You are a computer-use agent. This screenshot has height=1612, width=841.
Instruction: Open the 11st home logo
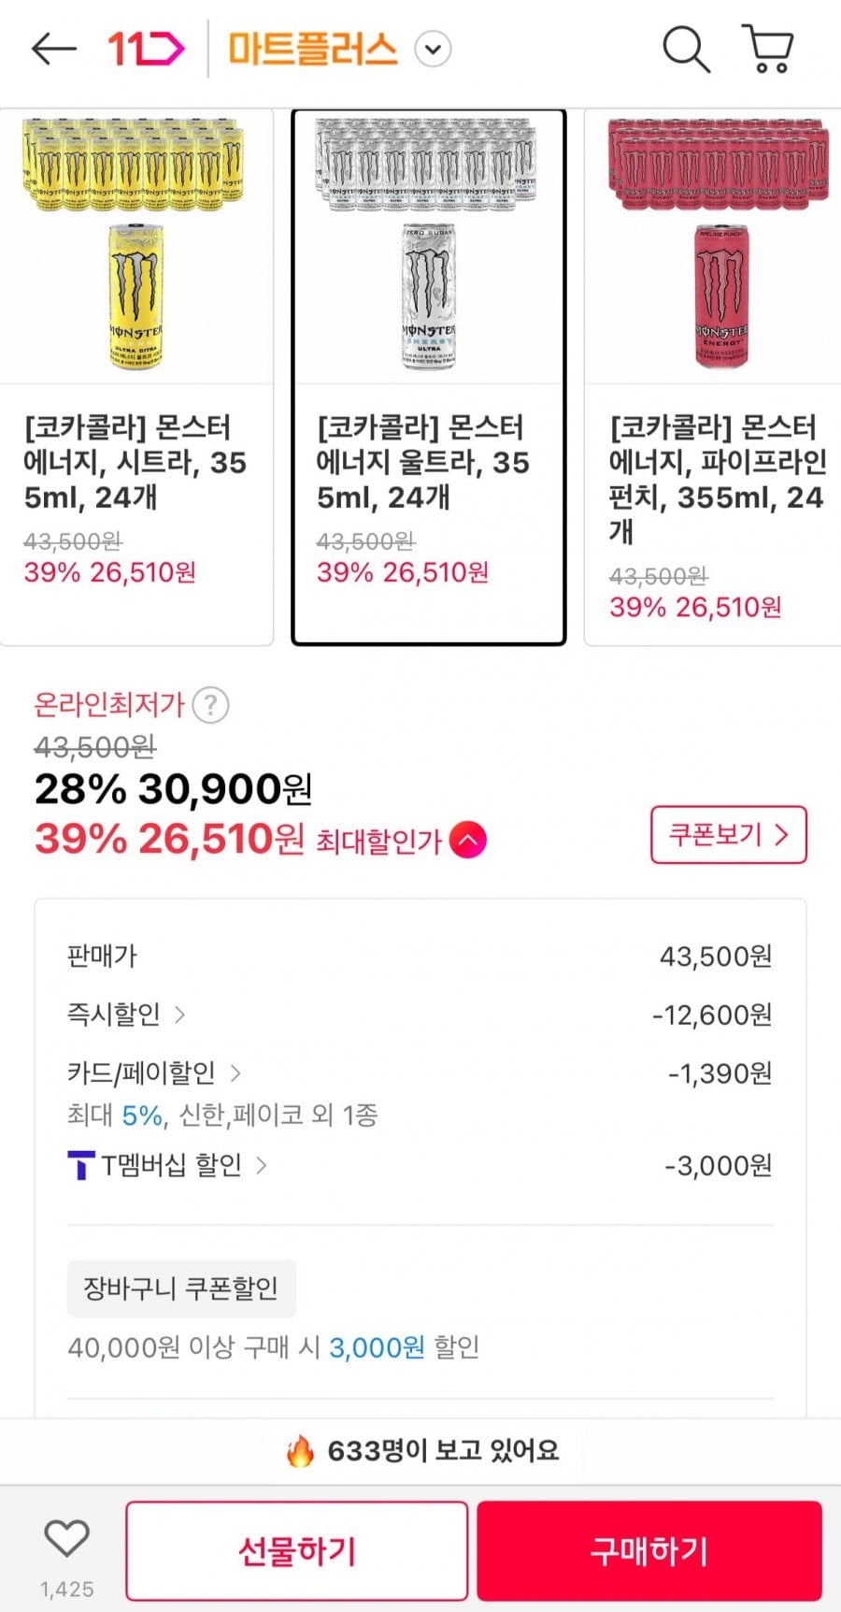[146, 49]
